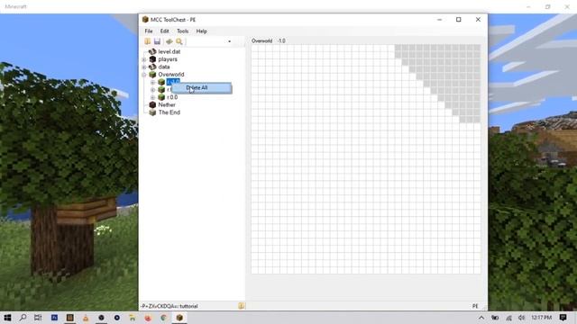Image resolution: width=577 pixels, height=324 pixels.
Task: Expand the highlighted region node
Action: coord(152,82)
